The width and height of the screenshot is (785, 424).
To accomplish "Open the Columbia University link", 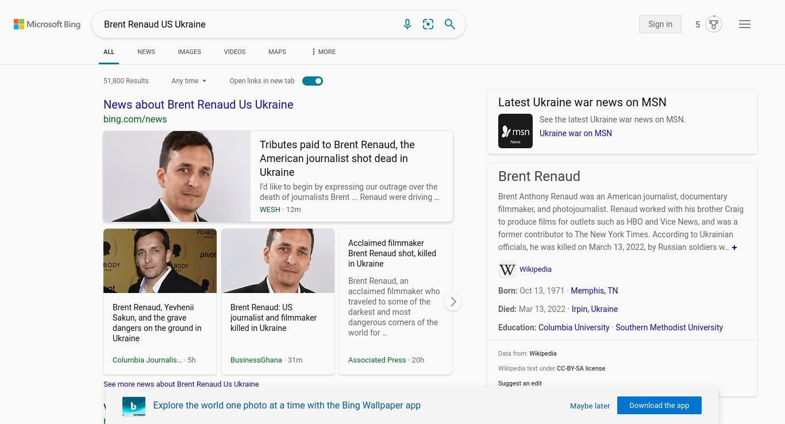I will [x=574, y=327].
